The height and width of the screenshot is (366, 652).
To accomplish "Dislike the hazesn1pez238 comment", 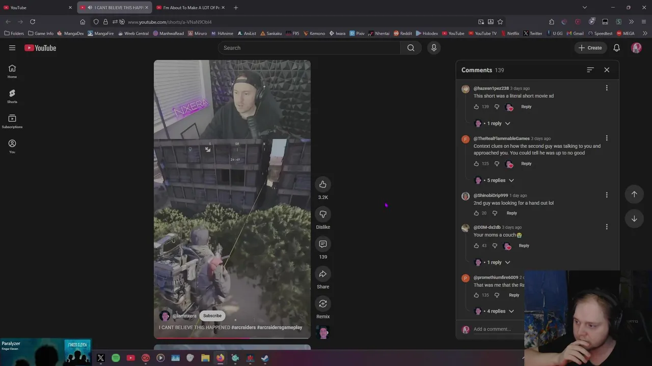I will pyautogui.click(x=497, y=107).
